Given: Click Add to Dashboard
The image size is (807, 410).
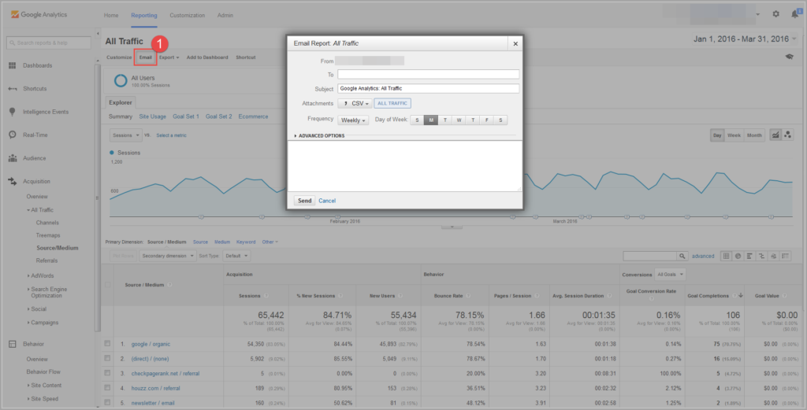Looking at the screenshot, I should pos(207,57).
